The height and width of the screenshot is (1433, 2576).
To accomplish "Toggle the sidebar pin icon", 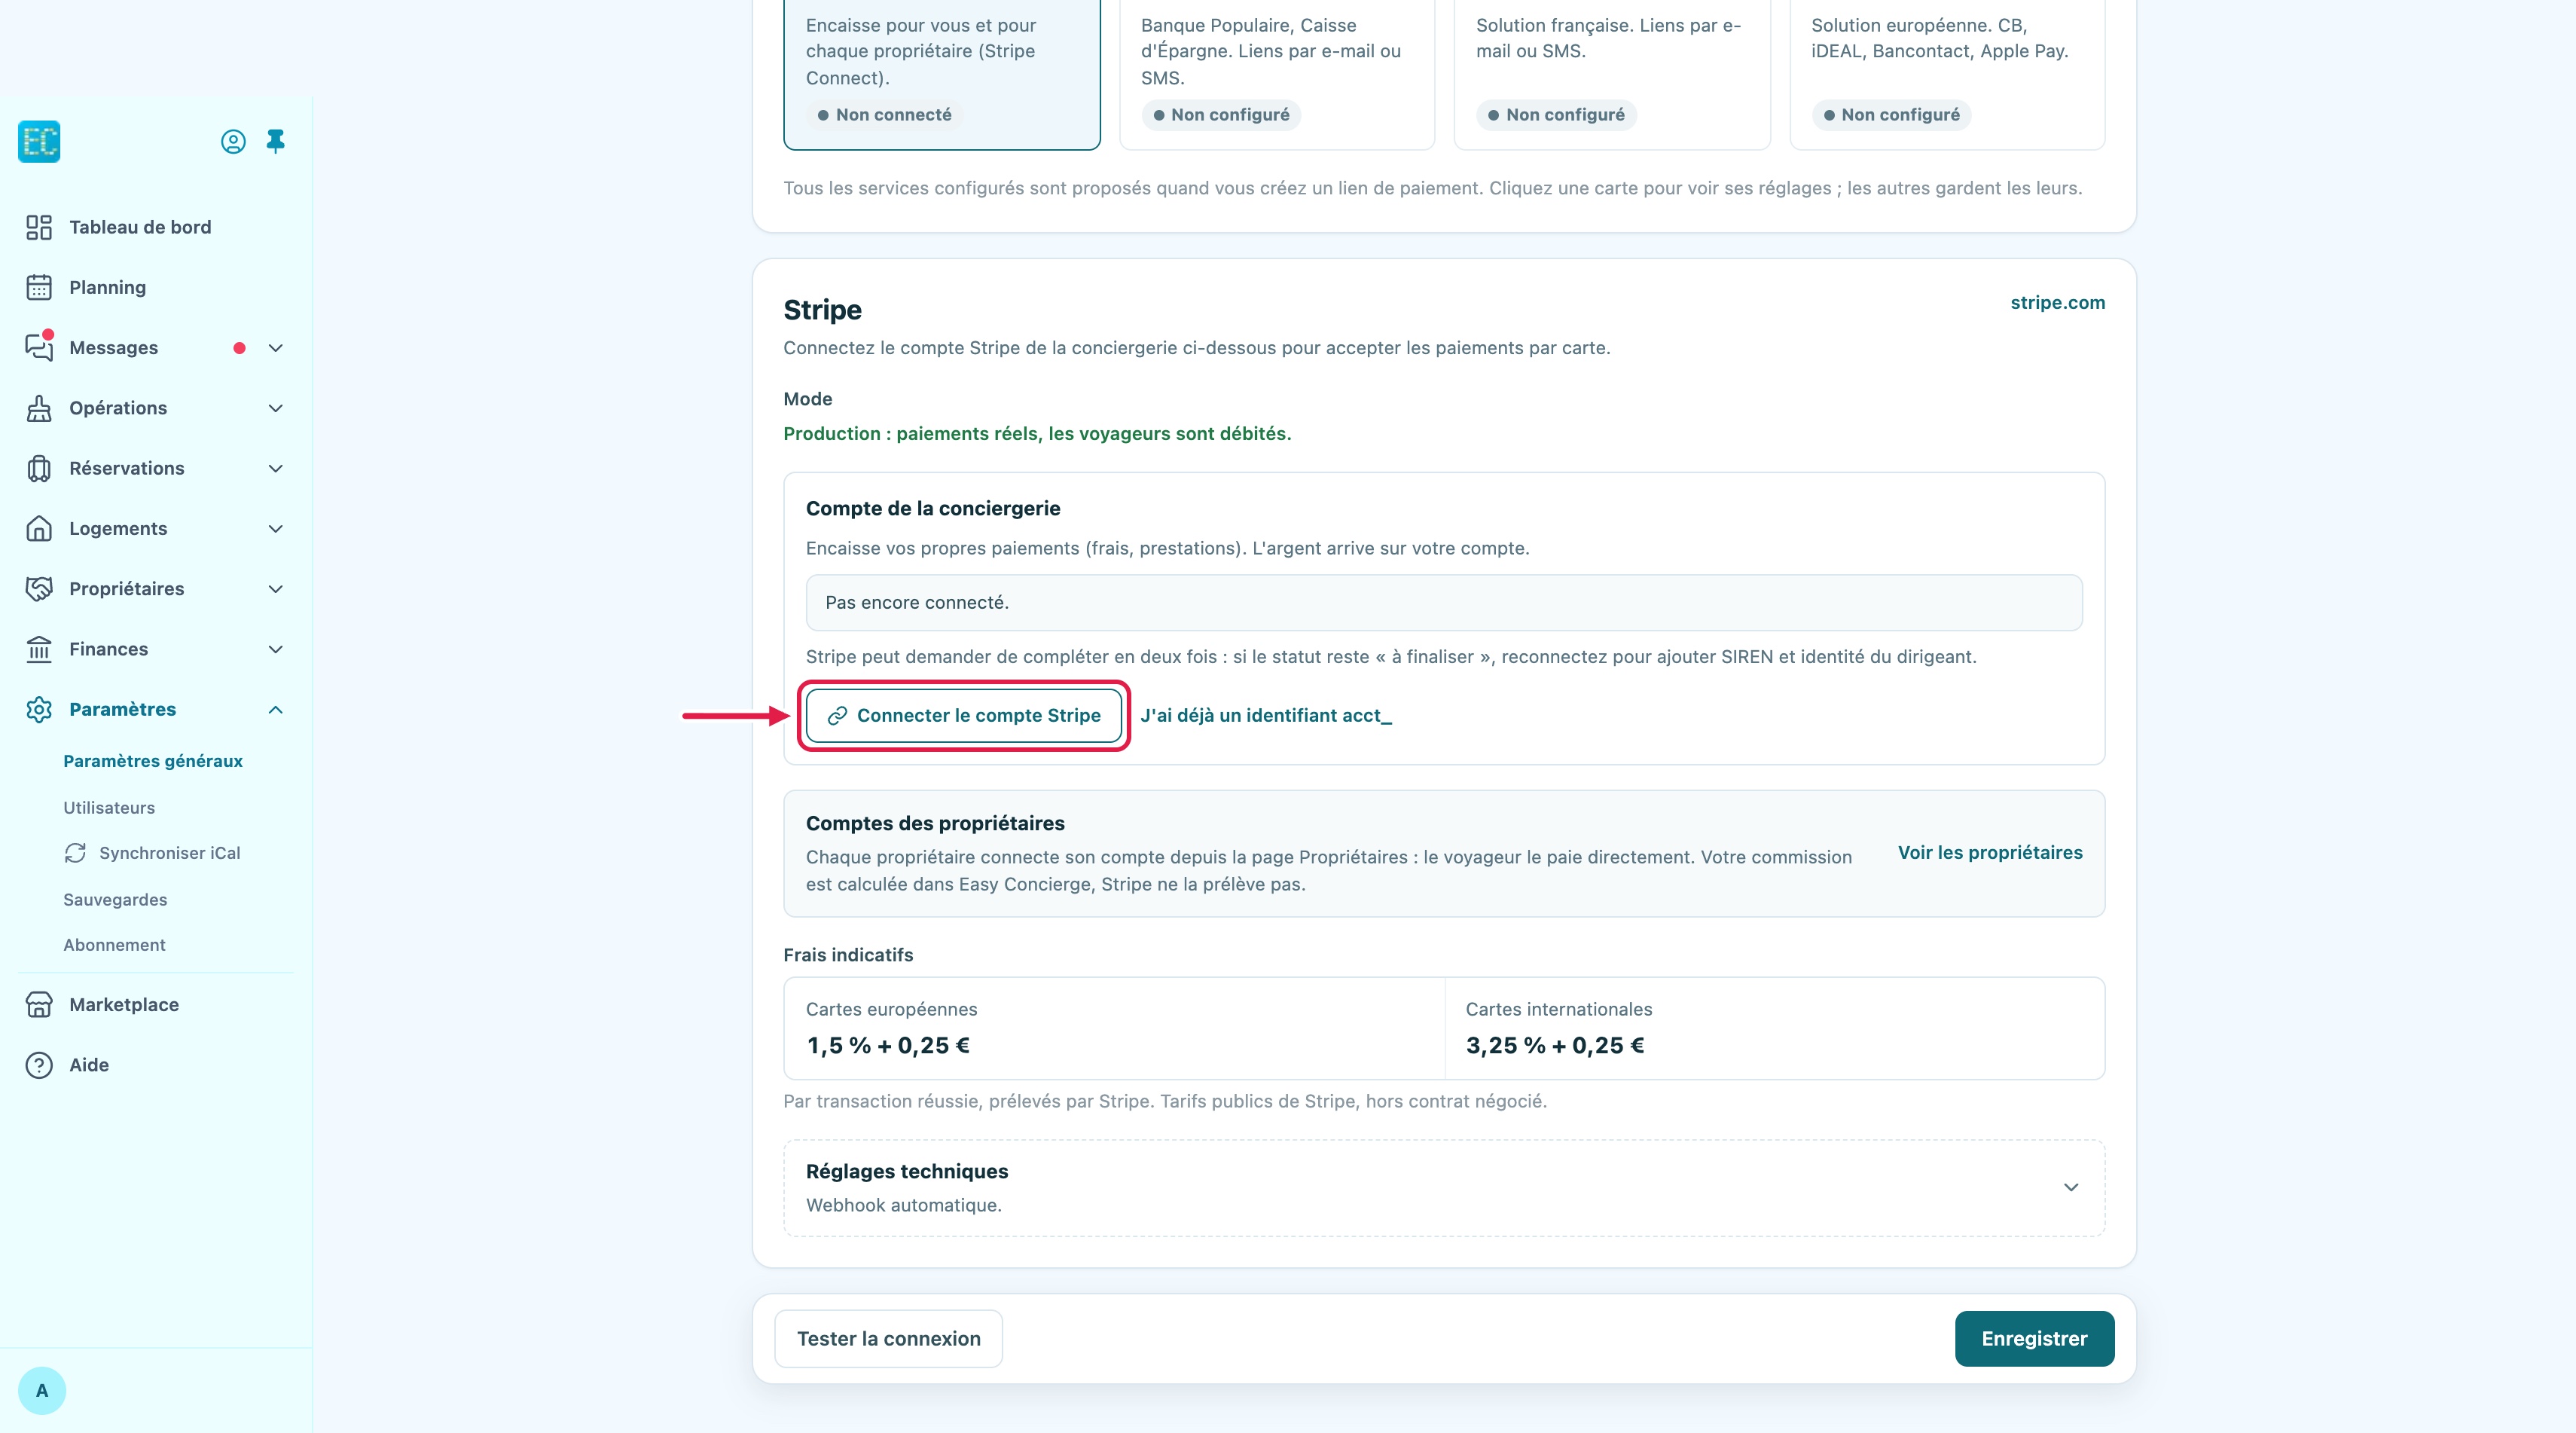I will point(276,141).
